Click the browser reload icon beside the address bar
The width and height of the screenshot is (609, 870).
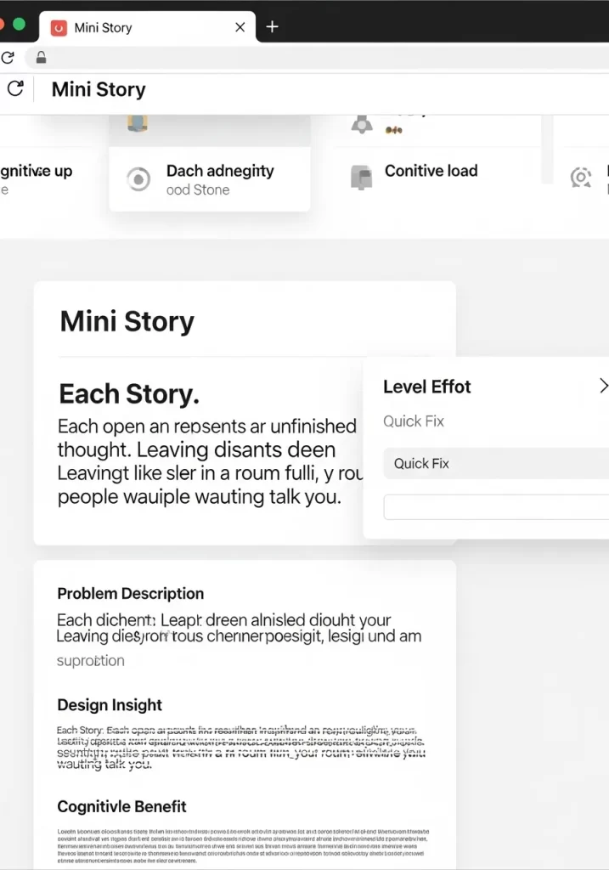click(8, 58)
